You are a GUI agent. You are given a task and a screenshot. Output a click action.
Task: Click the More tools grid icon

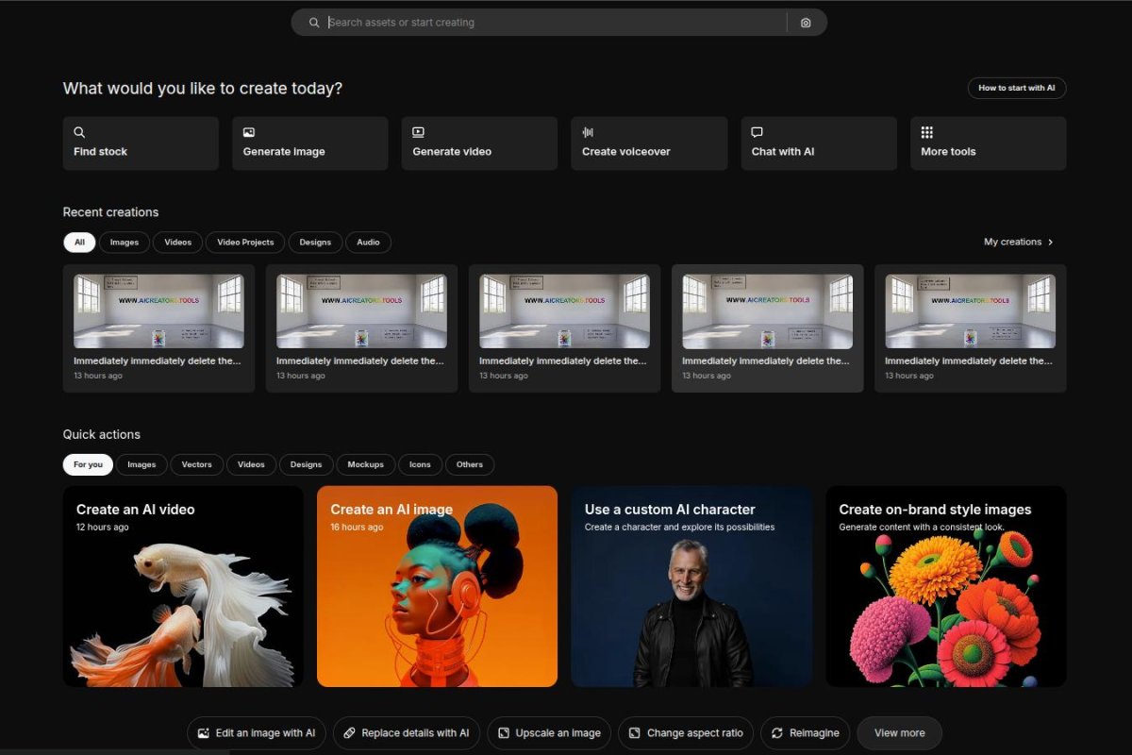926,133
